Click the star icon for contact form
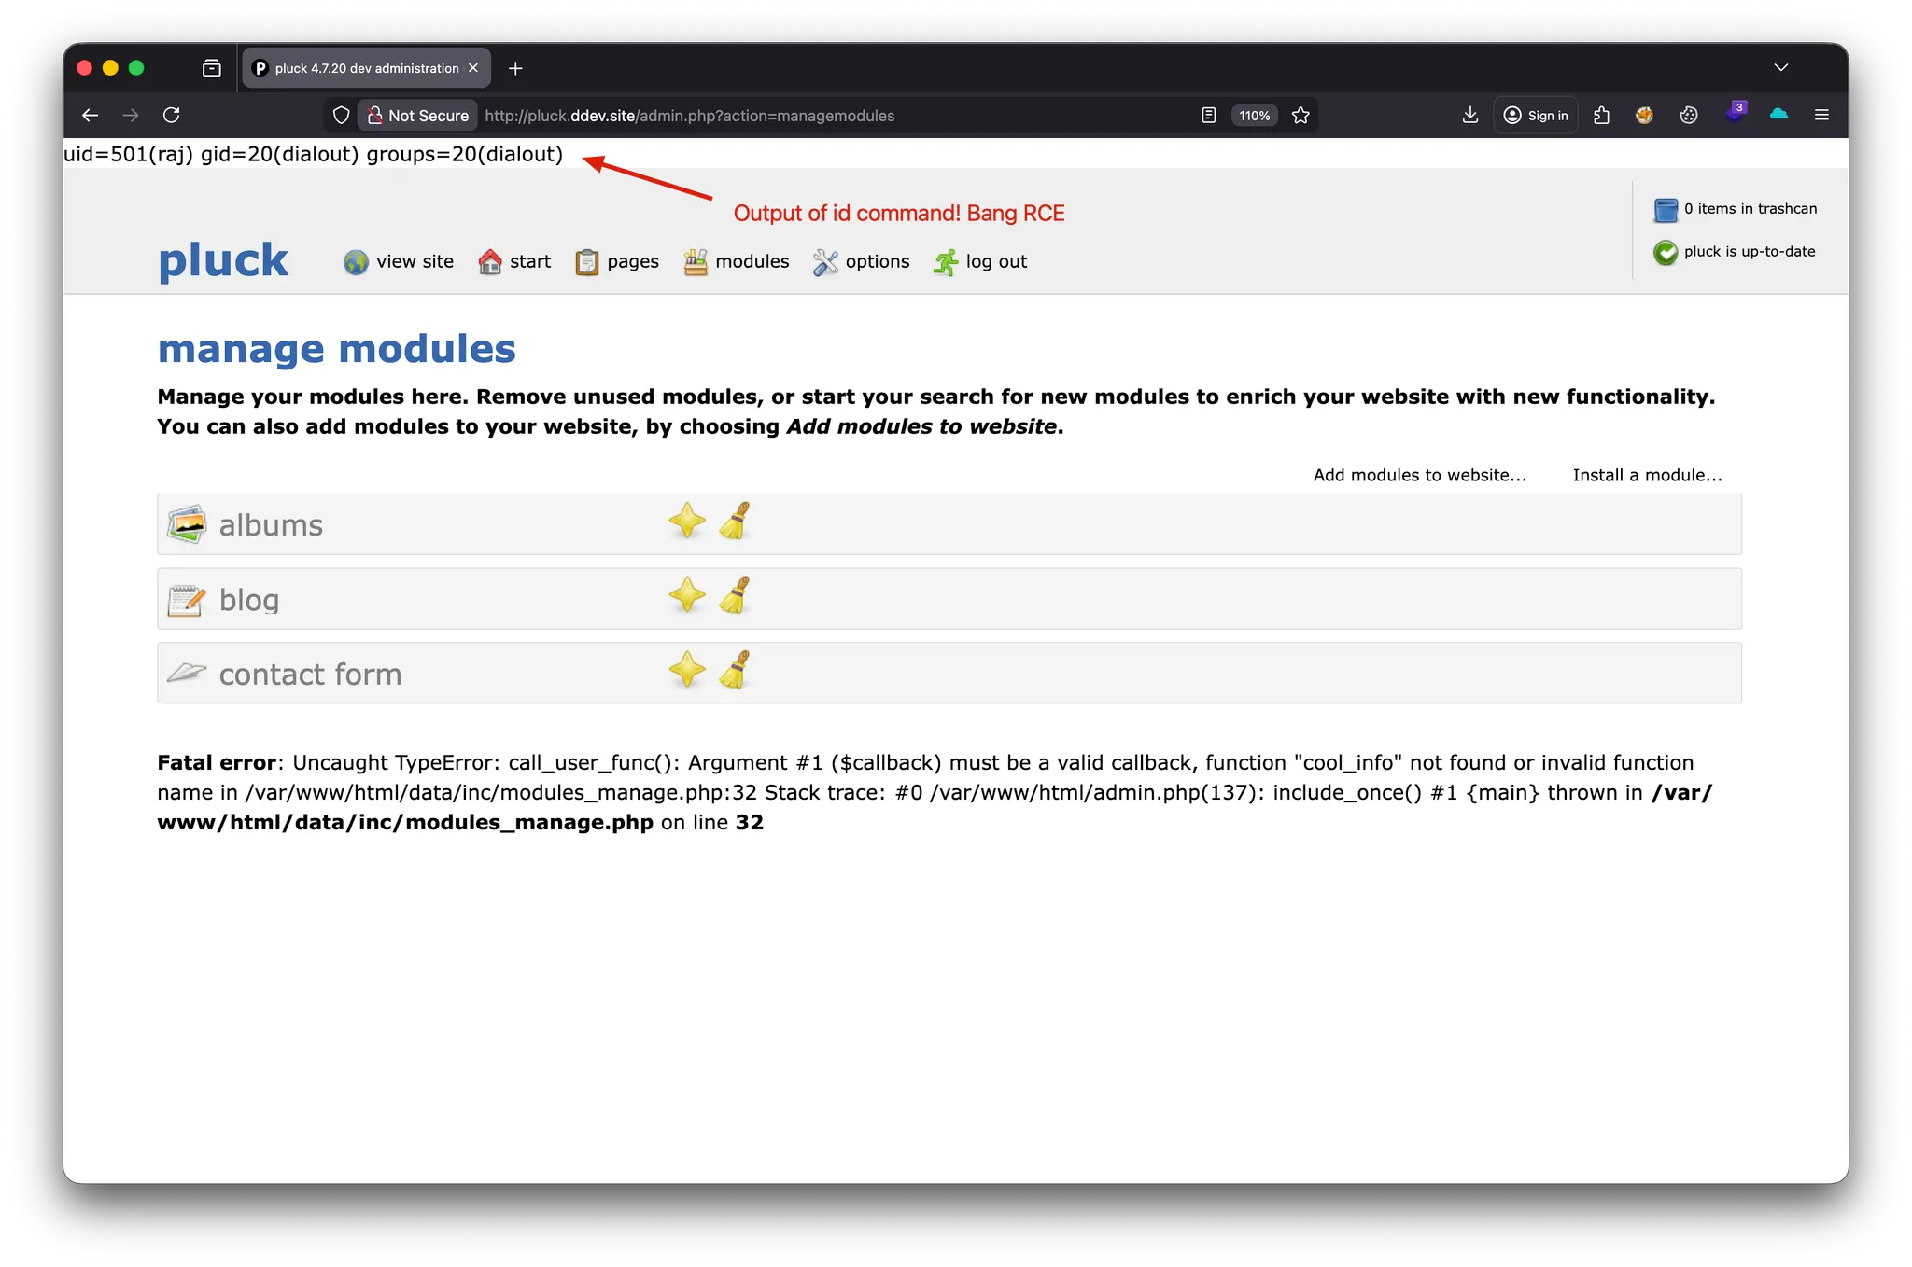 point(687,670)
